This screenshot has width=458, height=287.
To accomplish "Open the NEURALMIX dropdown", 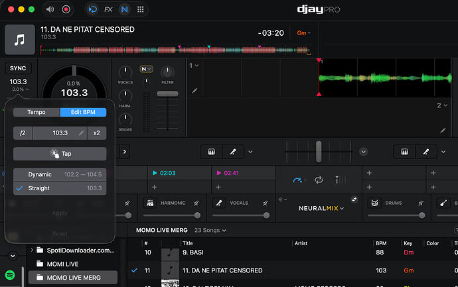I will pos(321,208).
